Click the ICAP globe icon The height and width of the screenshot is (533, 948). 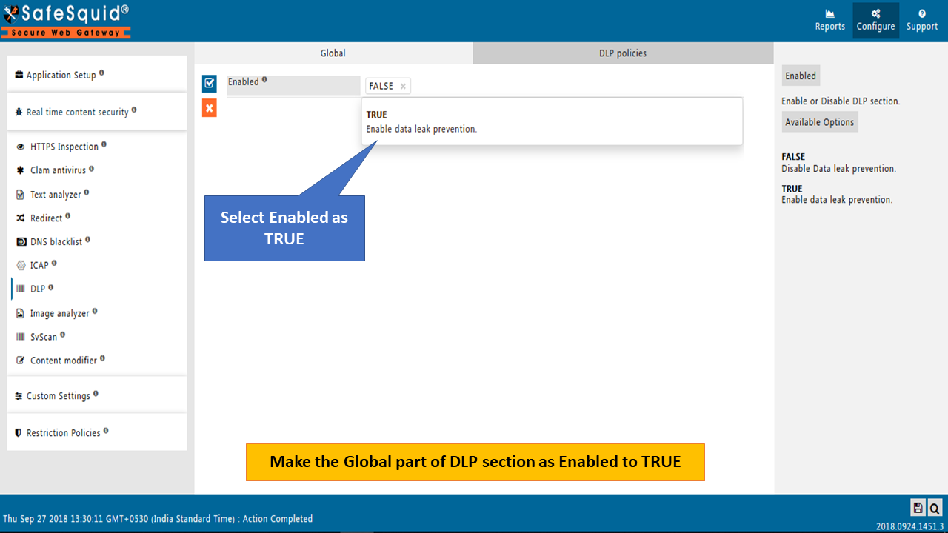tap(21, 265)
